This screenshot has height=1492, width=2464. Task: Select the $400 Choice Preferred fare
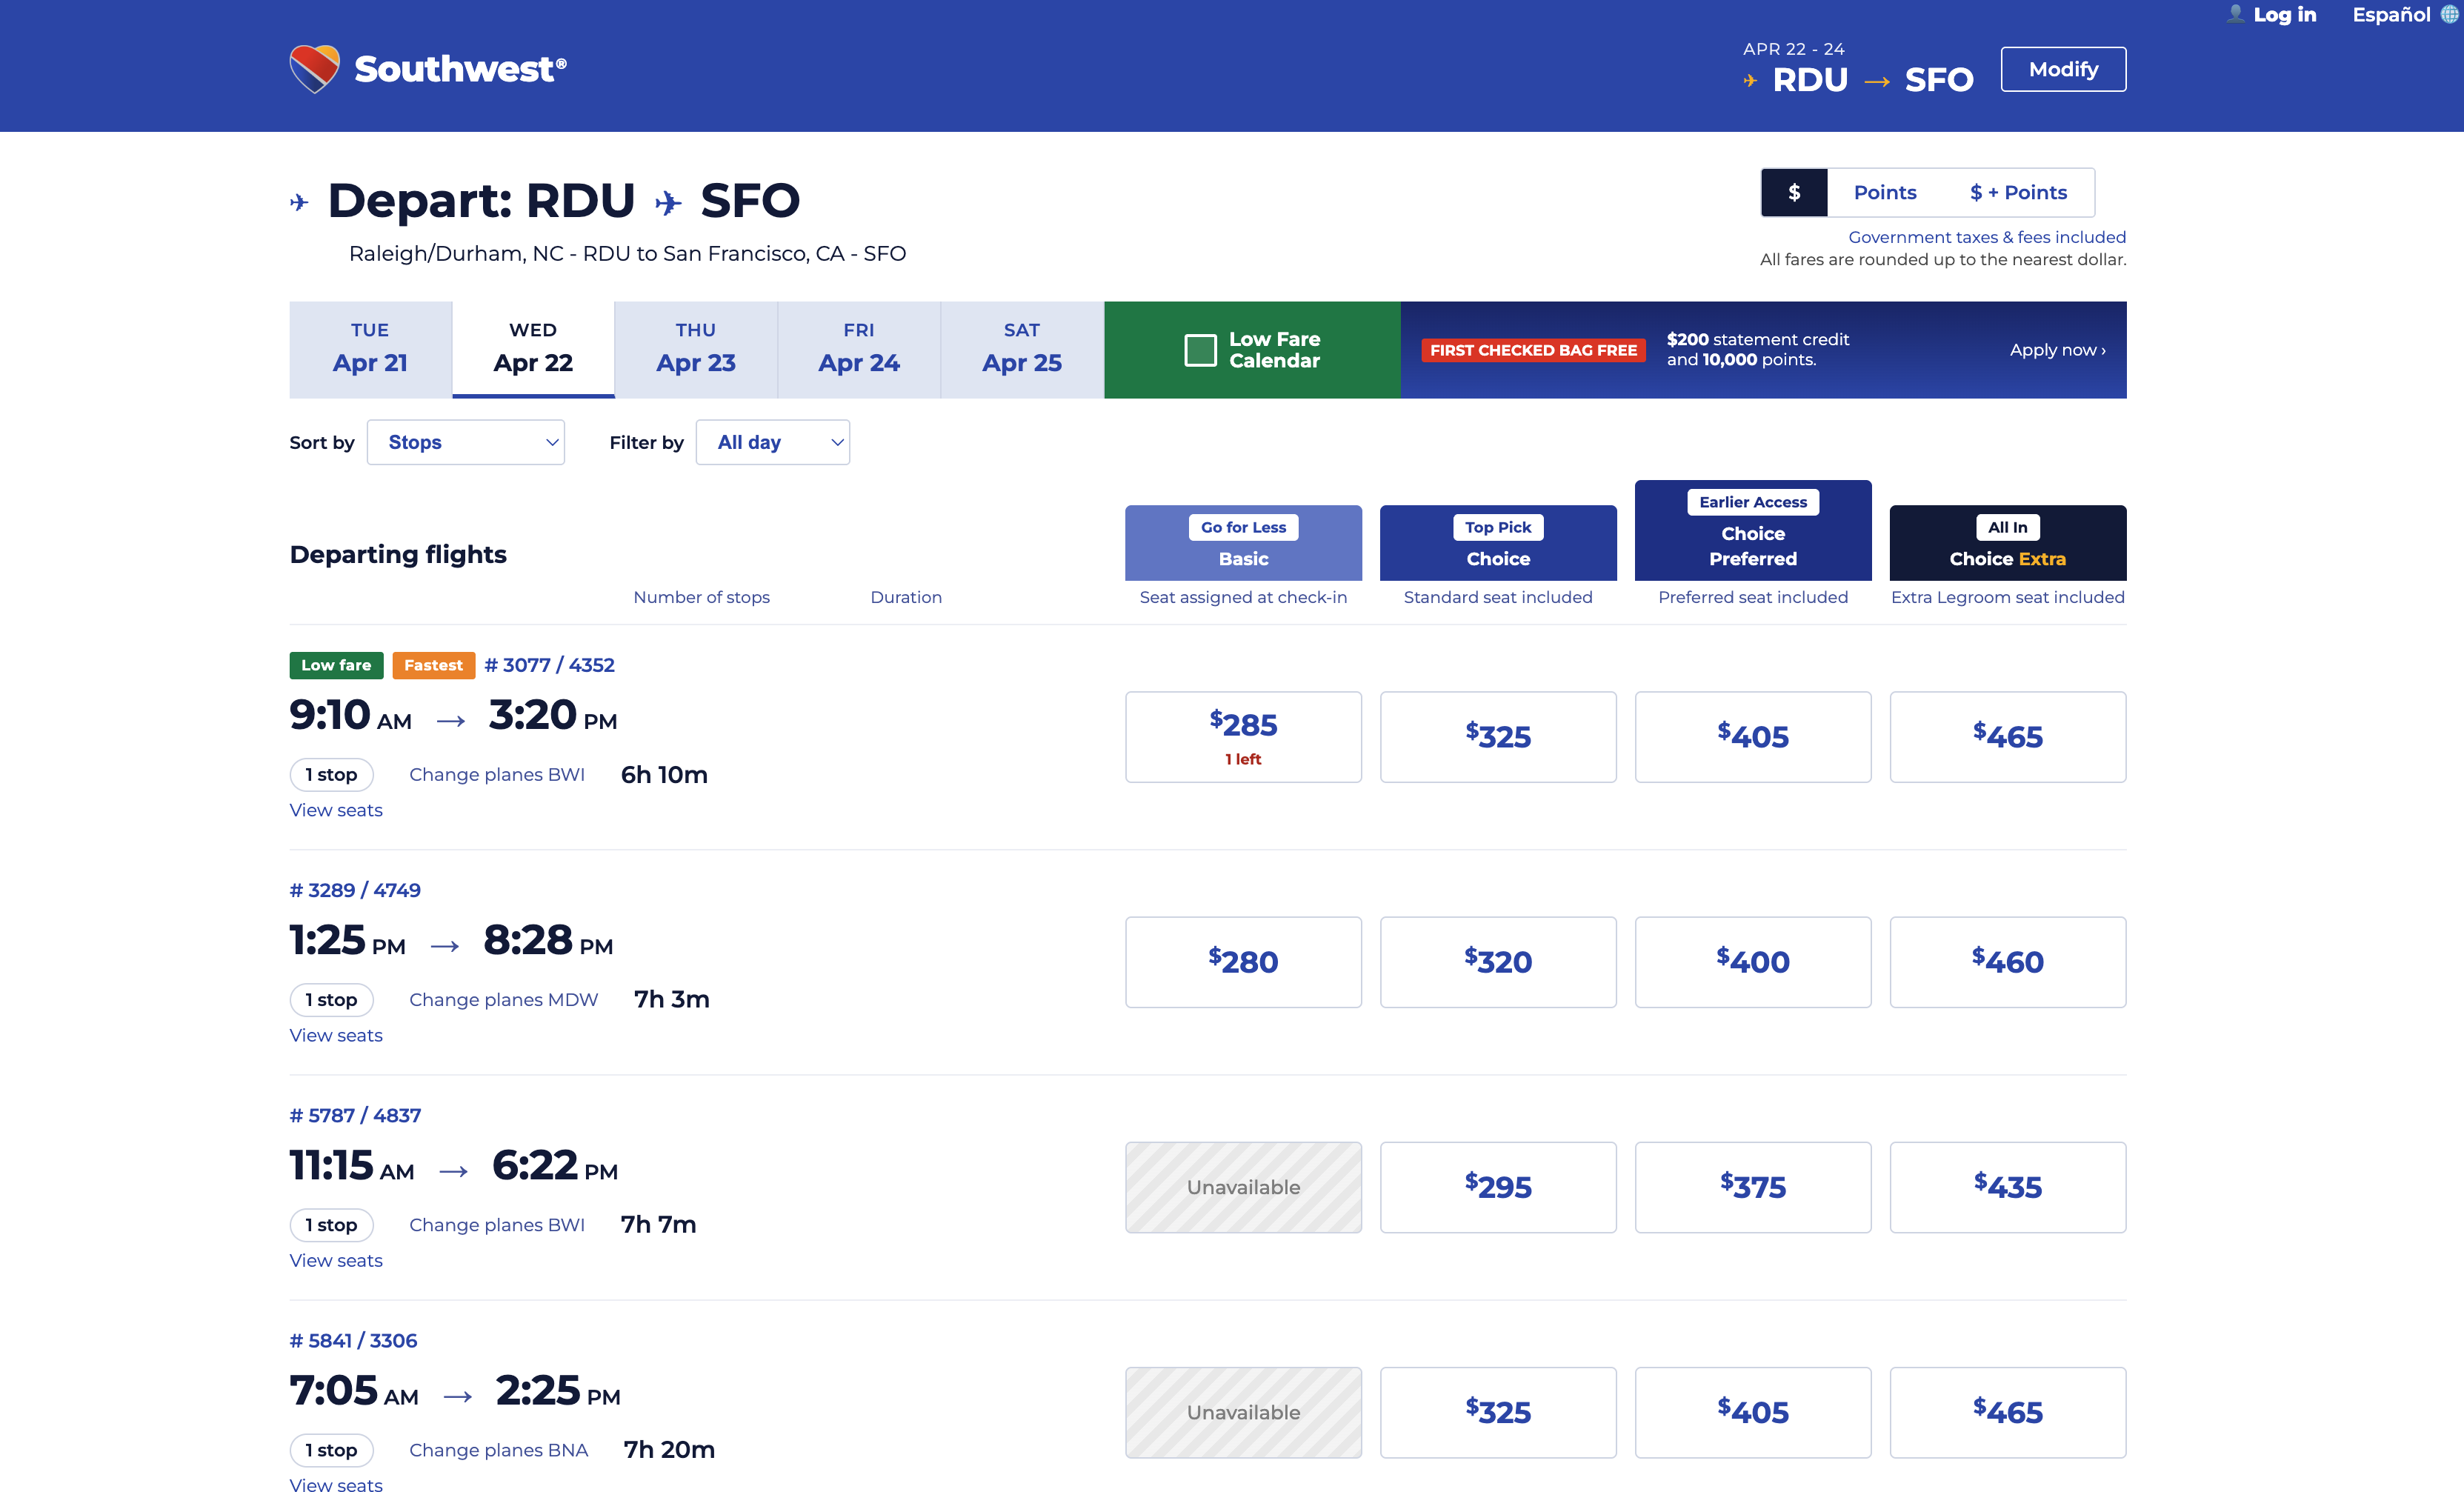[x=1753, y=962]
